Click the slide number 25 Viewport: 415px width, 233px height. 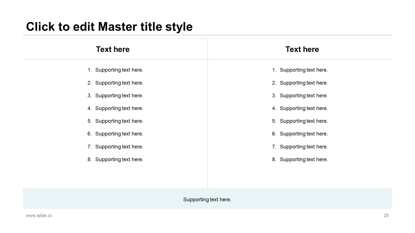tap(386, 216)
